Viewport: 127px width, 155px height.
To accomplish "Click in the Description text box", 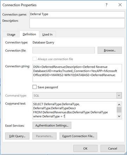I will [77, 23].
